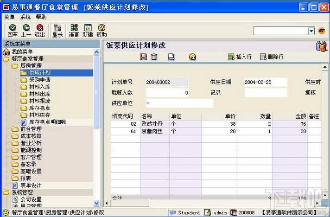Click the Standard status bar entry

point(185,212)
